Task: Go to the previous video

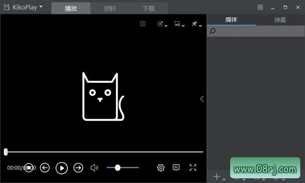Action: click(45, 168)
